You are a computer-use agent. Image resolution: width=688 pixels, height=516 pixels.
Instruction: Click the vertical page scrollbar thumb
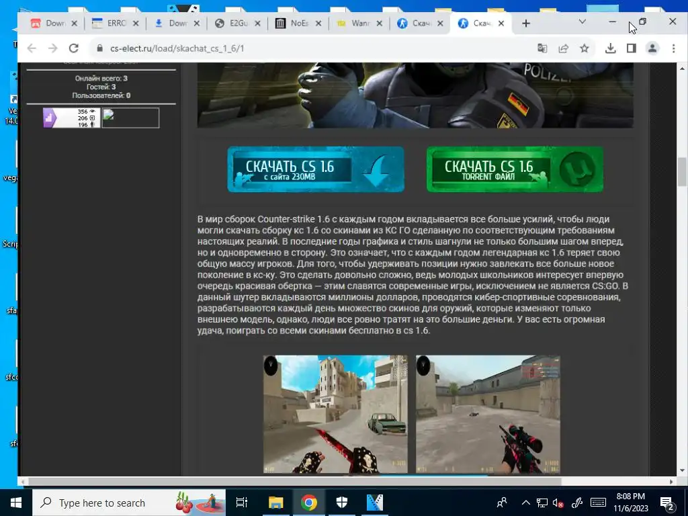click(x=683, y=171)
